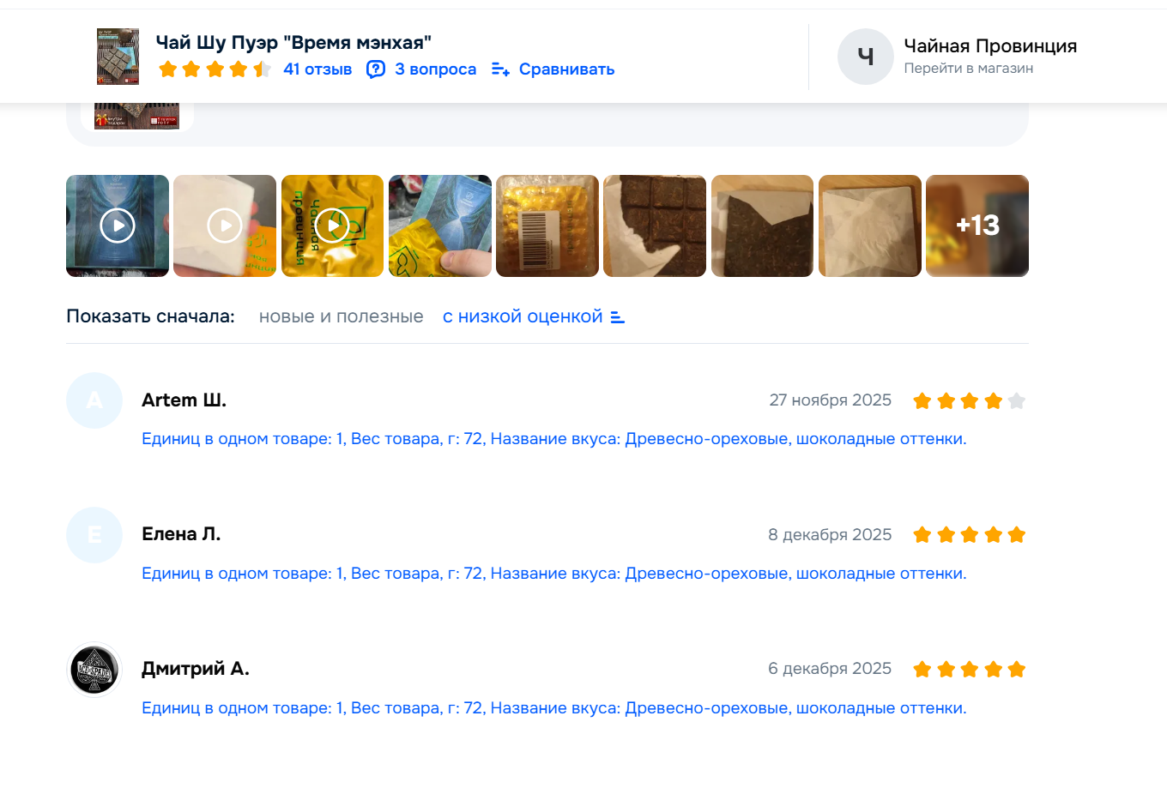Click product thumbnail image in header

coord(118,57)
